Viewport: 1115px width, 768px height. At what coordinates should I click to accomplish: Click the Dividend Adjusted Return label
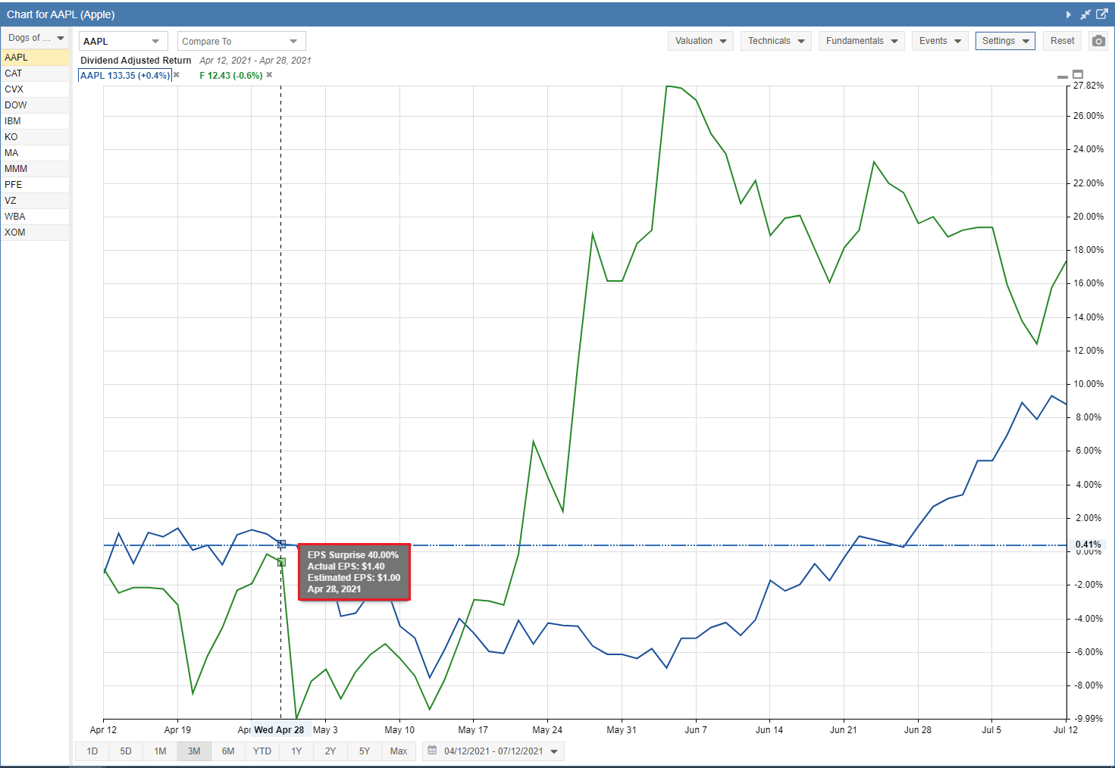coord(136,61)
